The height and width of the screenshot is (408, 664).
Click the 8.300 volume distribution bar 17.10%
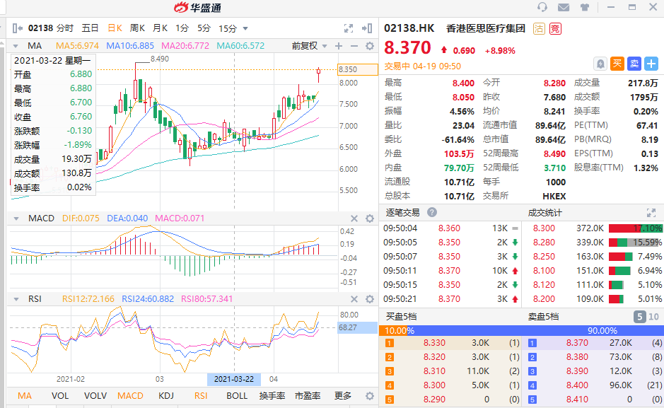click(x=635, y=228)
